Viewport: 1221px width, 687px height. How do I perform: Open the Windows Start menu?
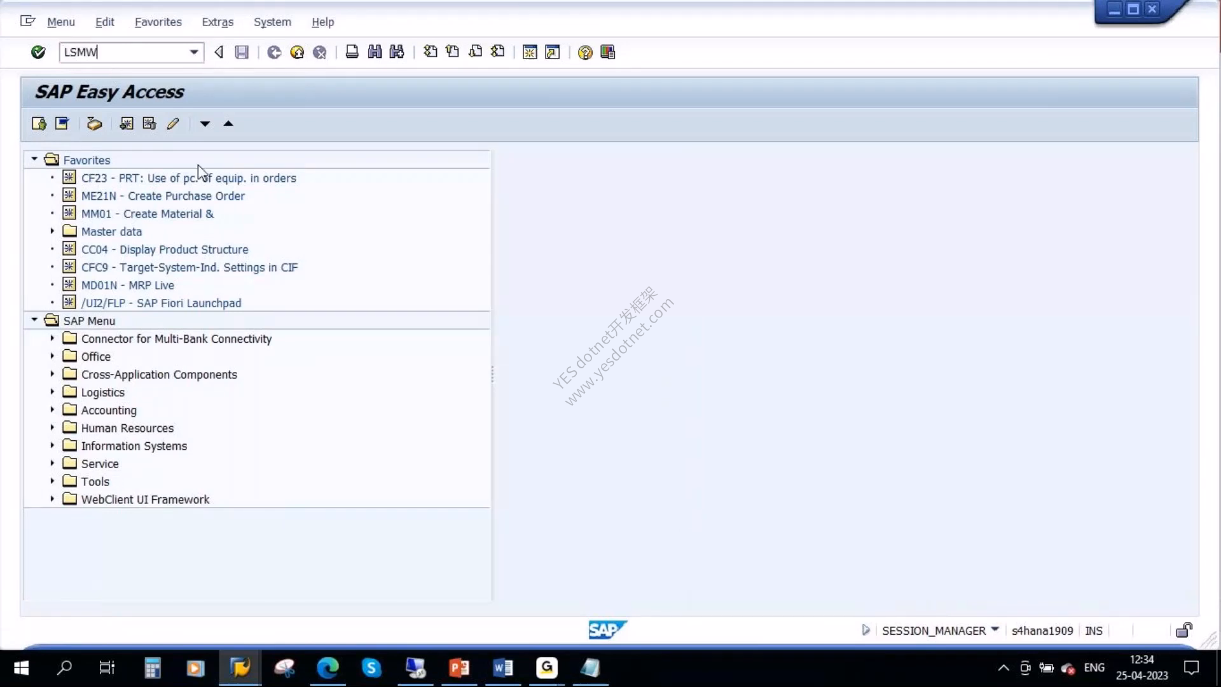pyautogui.click(x=21, y=668)
